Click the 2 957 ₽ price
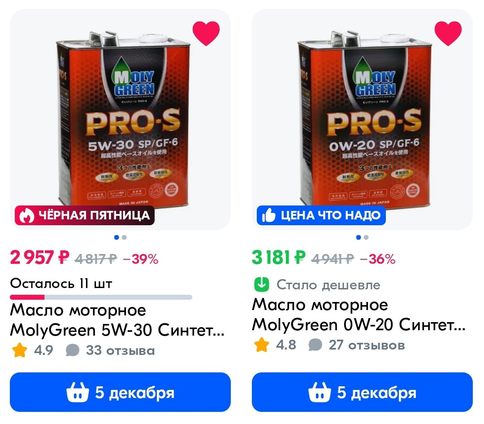Screen dimensions: 484x424 [x=40, y=258]
